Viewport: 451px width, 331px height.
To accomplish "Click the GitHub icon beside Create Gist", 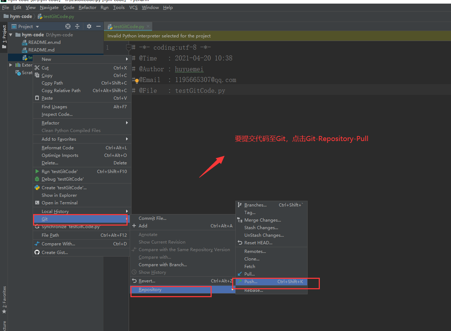I will pos(37,252).
